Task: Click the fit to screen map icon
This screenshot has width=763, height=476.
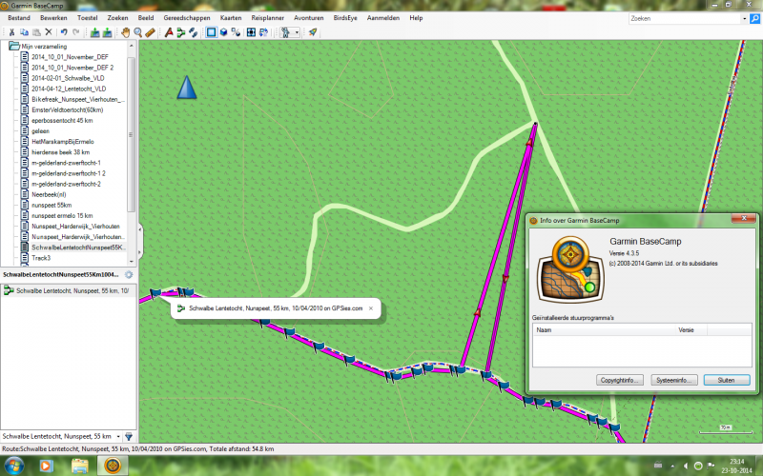Action: point(251,32)
